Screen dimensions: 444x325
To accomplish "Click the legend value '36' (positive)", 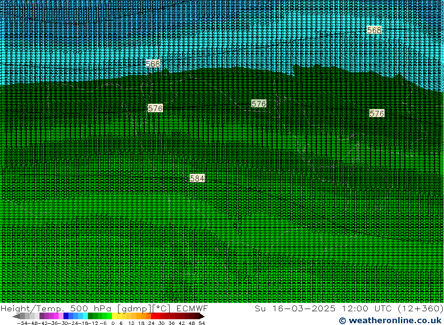I will (x=171, y=323).
